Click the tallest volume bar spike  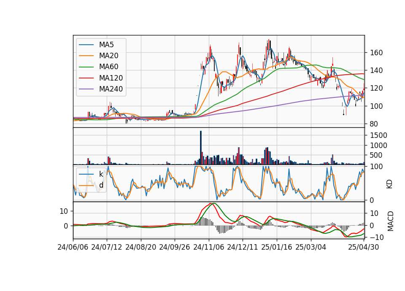(201, 148)
